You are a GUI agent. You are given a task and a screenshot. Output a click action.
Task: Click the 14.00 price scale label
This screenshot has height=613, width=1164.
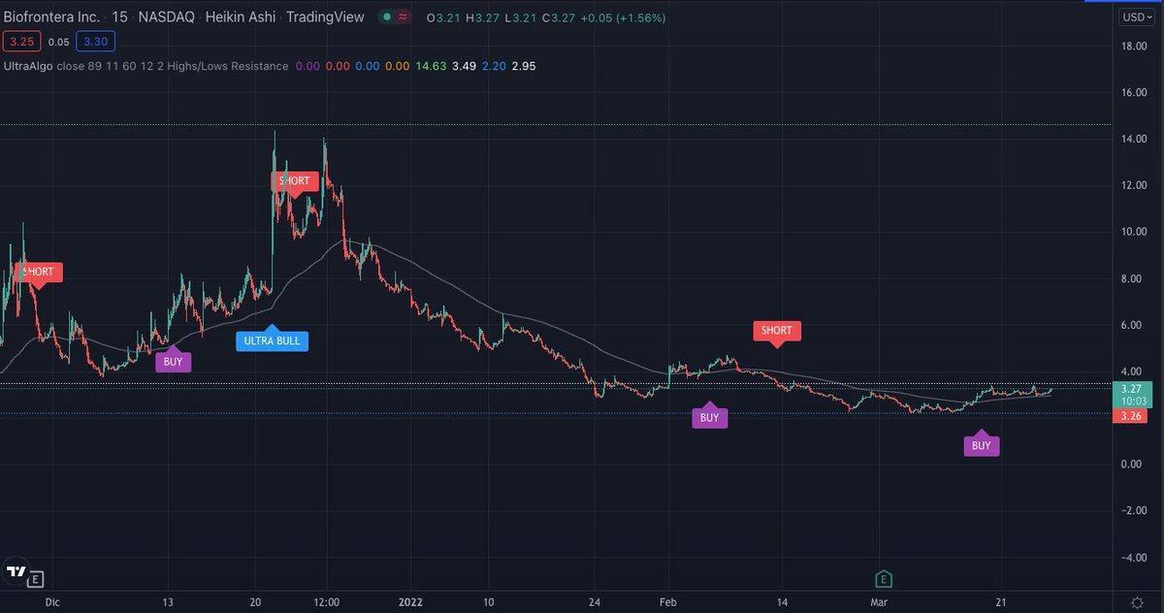(1134, 139)
